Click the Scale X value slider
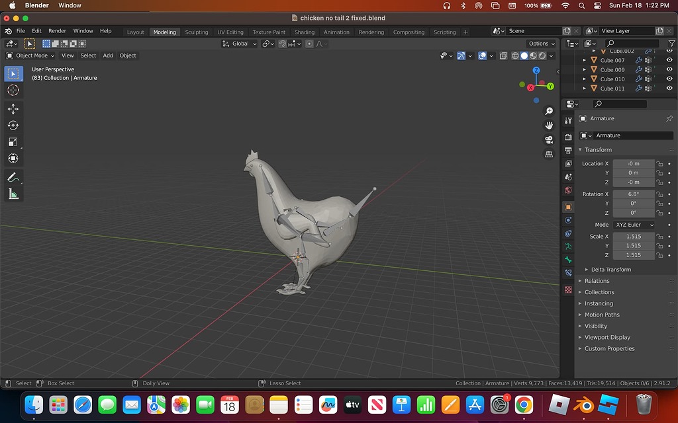The image size is (678, 423). point(634,236)
